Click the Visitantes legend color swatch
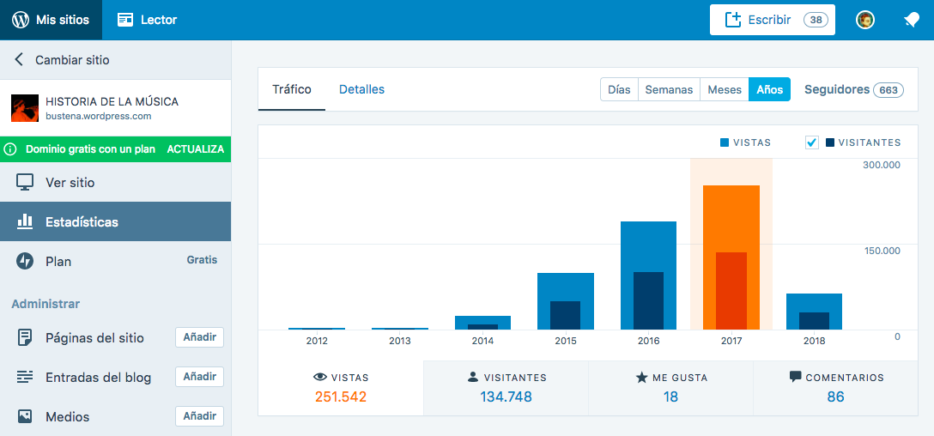Image resolution: width=934 pixels, height=436 pixels. tap(830, 142)
